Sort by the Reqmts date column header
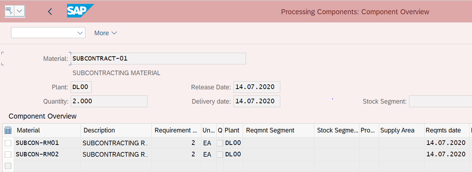472x172 pixels. [x=443, y=130]
